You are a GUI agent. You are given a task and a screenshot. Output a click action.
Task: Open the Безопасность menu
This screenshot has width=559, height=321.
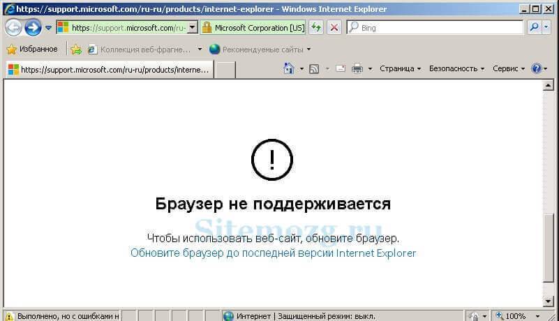[x=456, y=68]
